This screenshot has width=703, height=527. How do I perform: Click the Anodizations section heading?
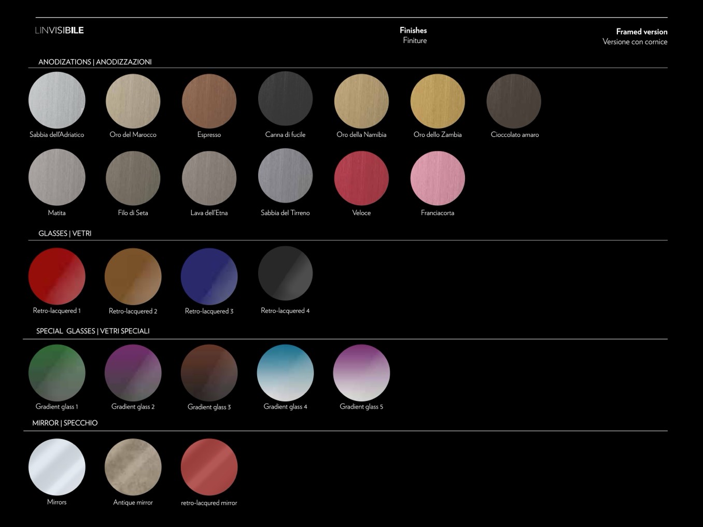click(95, 62)
